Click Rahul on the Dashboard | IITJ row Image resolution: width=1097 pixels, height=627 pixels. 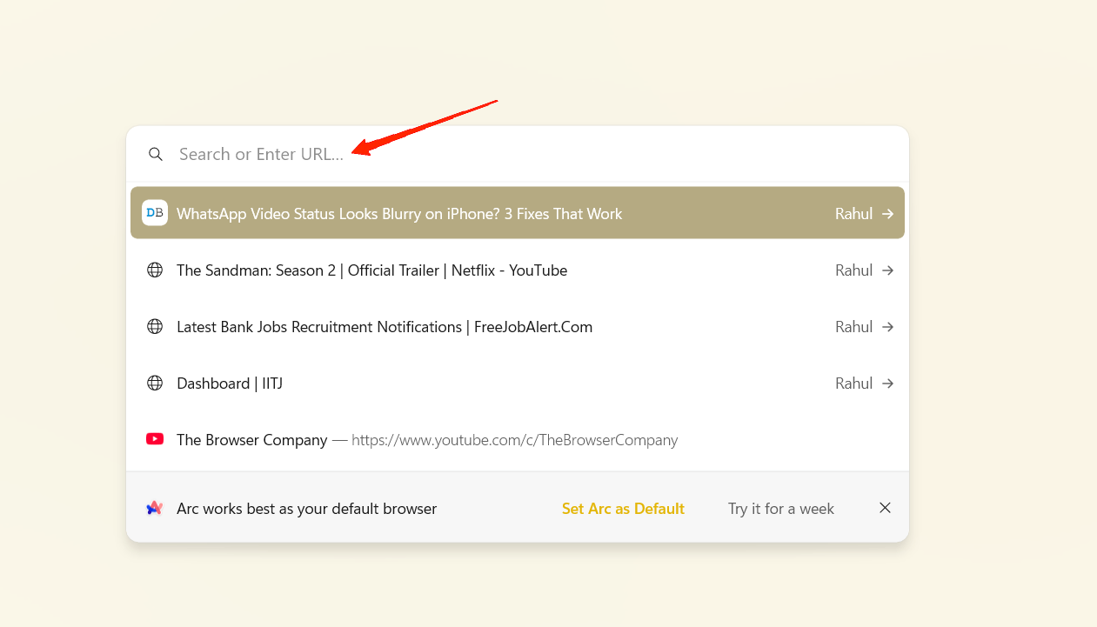click(853, 384)
